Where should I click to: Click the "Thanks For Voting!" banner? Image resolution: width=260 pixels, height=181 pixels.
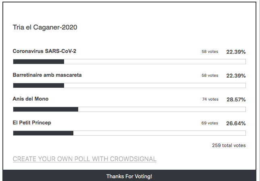(129, 176)
